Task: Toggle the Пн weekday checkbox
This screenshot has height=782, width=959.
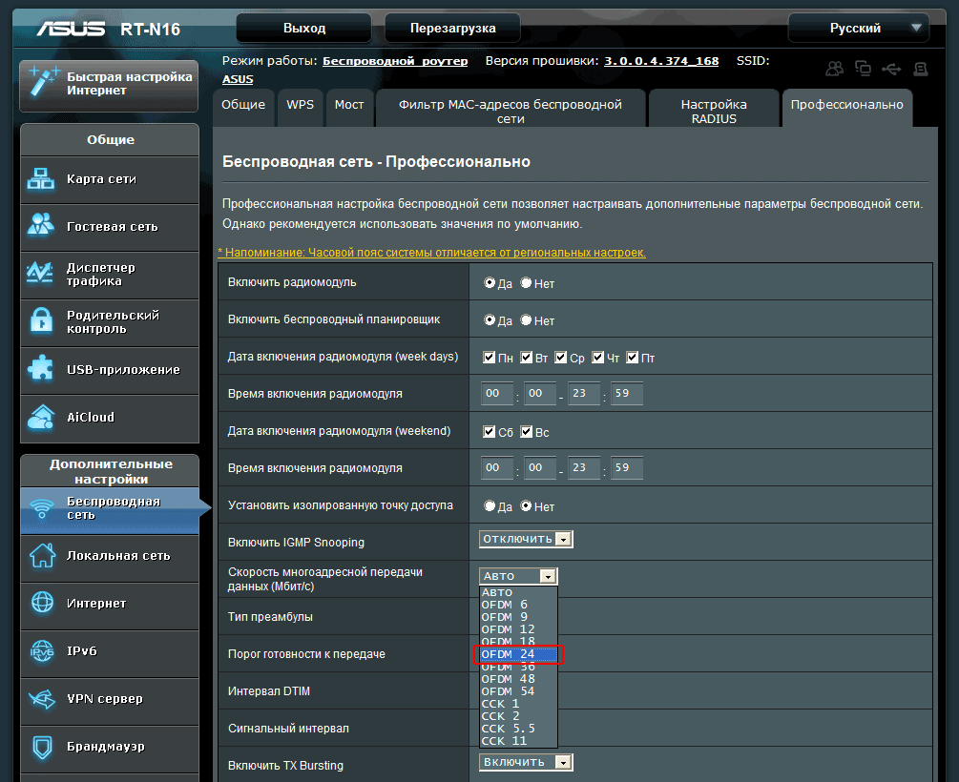Action: point(489,357)
